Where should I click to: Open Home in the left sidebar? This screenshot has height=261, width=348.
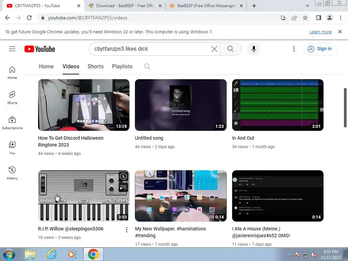12,73
